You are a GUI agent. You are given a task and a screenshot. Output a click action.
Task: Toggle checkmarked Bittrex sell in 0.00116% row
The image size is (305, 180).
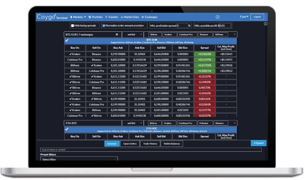(96, 99)
